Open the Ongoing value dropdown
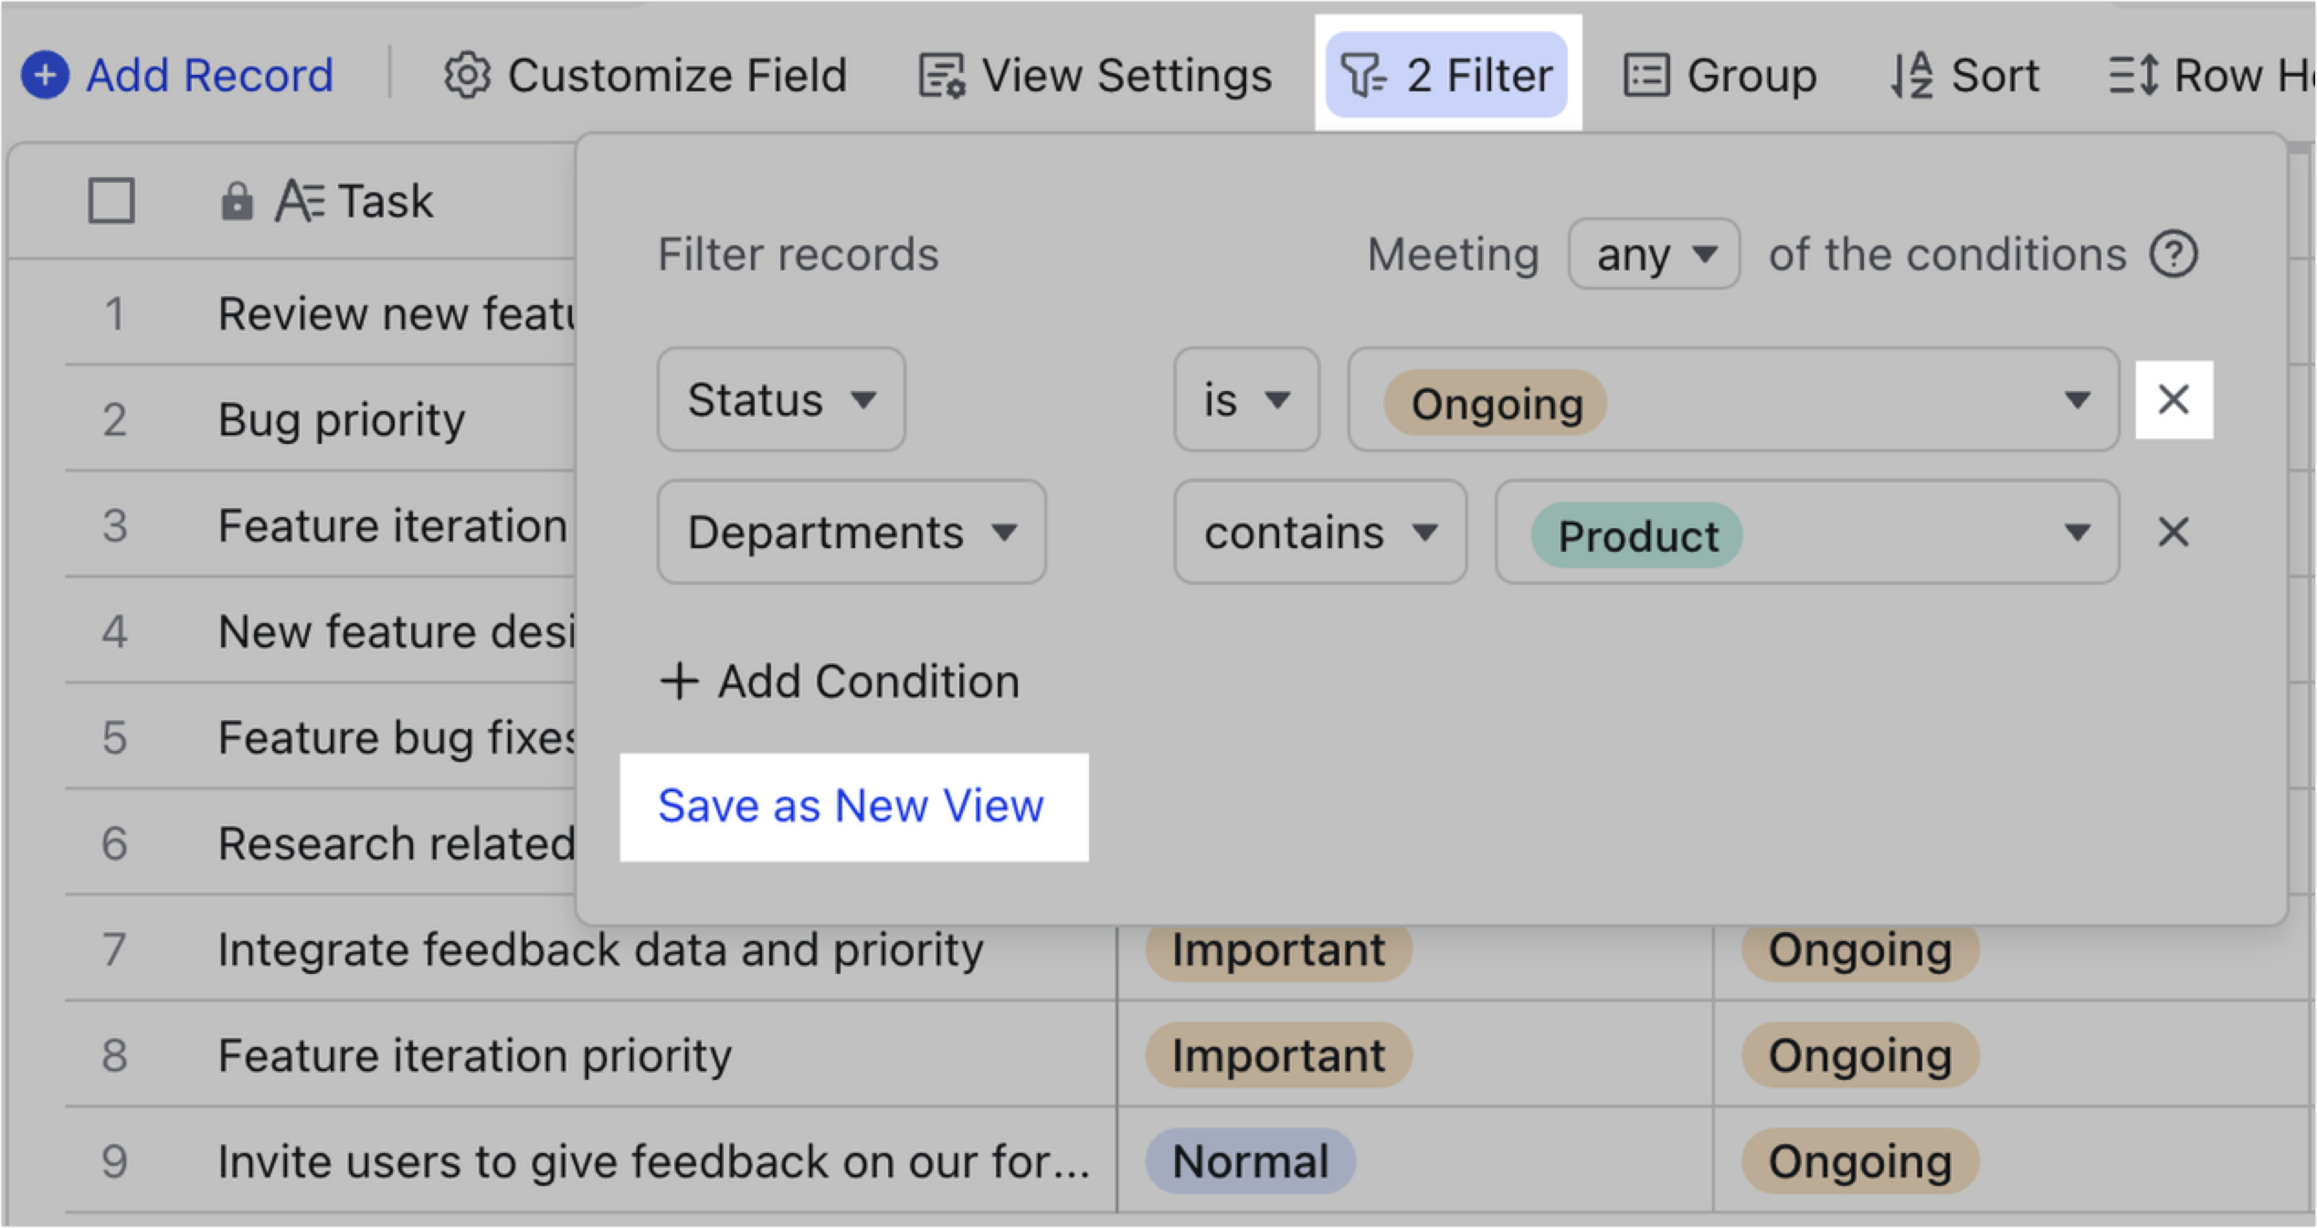This screenshot has width=2317, height=1228. [x=1733, y=399]
